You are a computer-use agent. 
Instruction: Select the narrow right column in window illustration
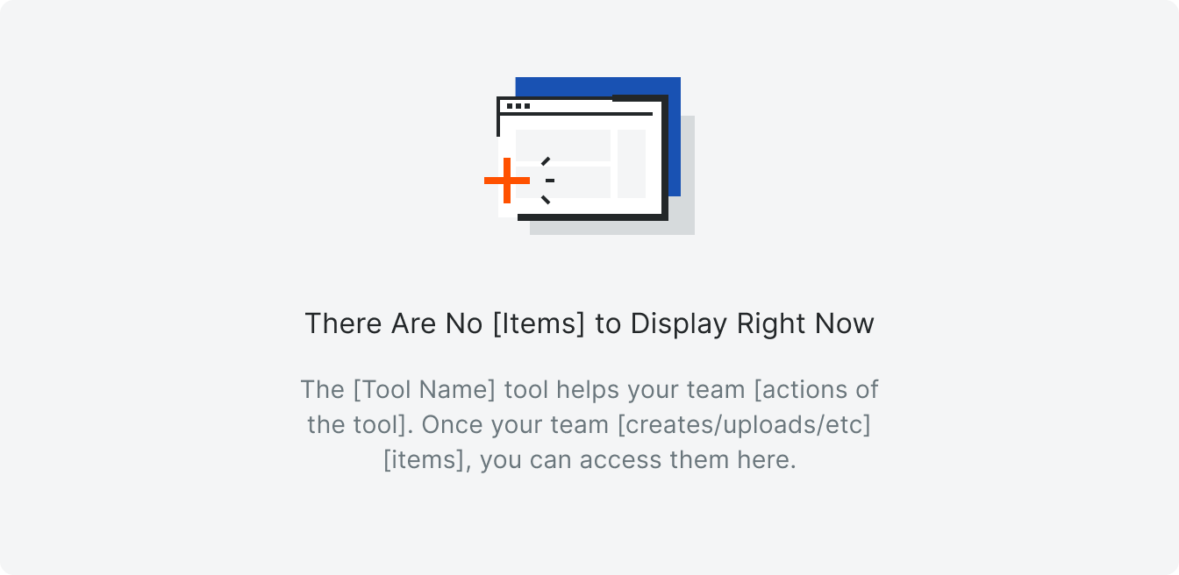pyautogui.click(x=632, y=164)
